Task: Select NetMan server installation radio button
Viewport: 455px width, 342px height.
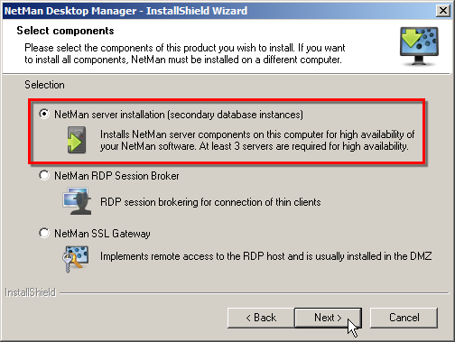Action: [x=44, y=114]
